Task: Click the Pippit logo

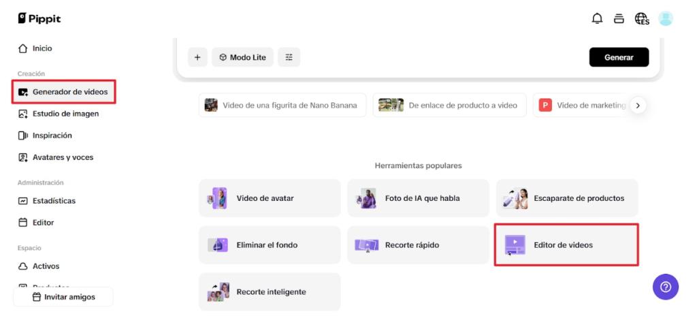Action: tap(39, 18)
